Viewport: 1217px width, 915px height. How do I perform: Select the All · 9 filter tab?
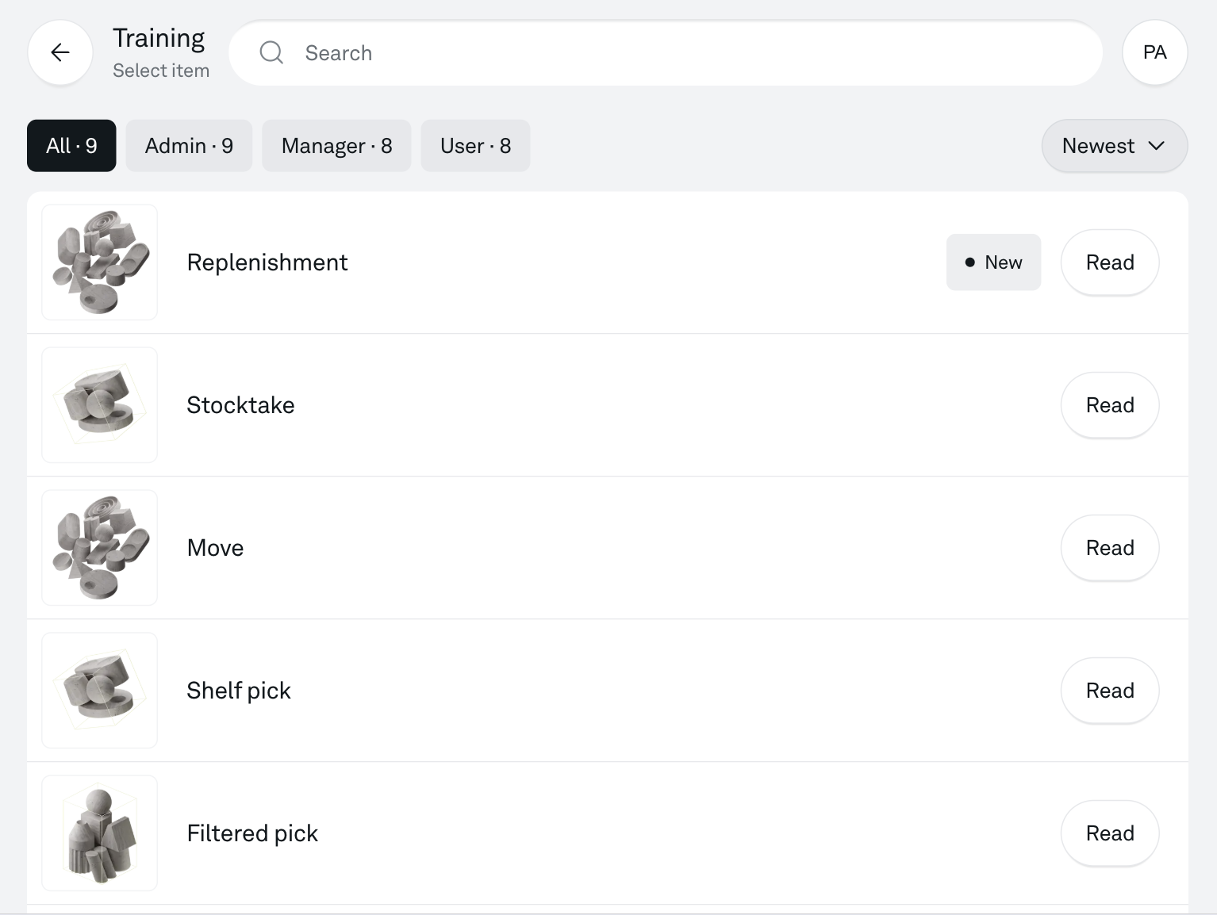[x=71, y=146]
